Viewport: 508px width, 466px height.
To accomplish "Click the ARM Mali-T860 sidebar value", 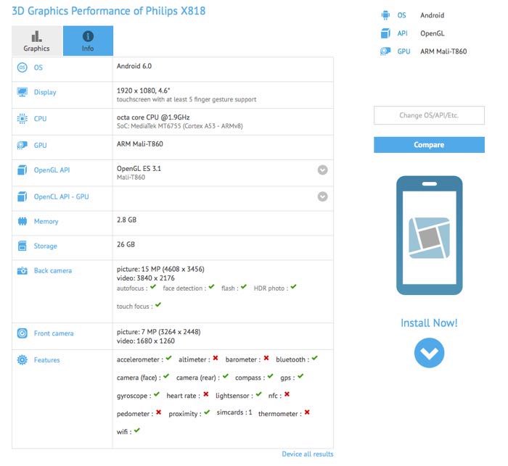I will point(443,51).
